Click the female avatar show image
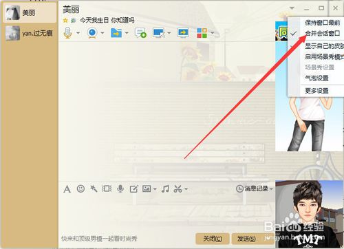The image size is (344, 249). (x=310, y=124)
